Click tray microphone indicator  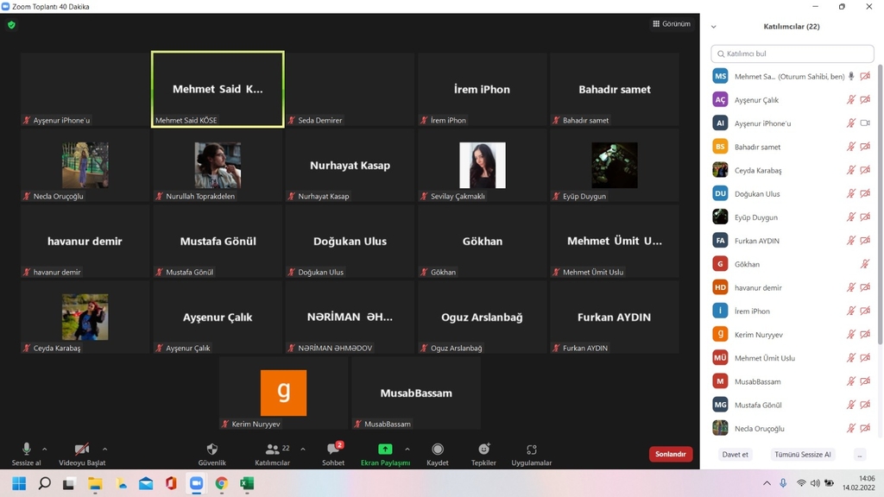click(783, 483)
